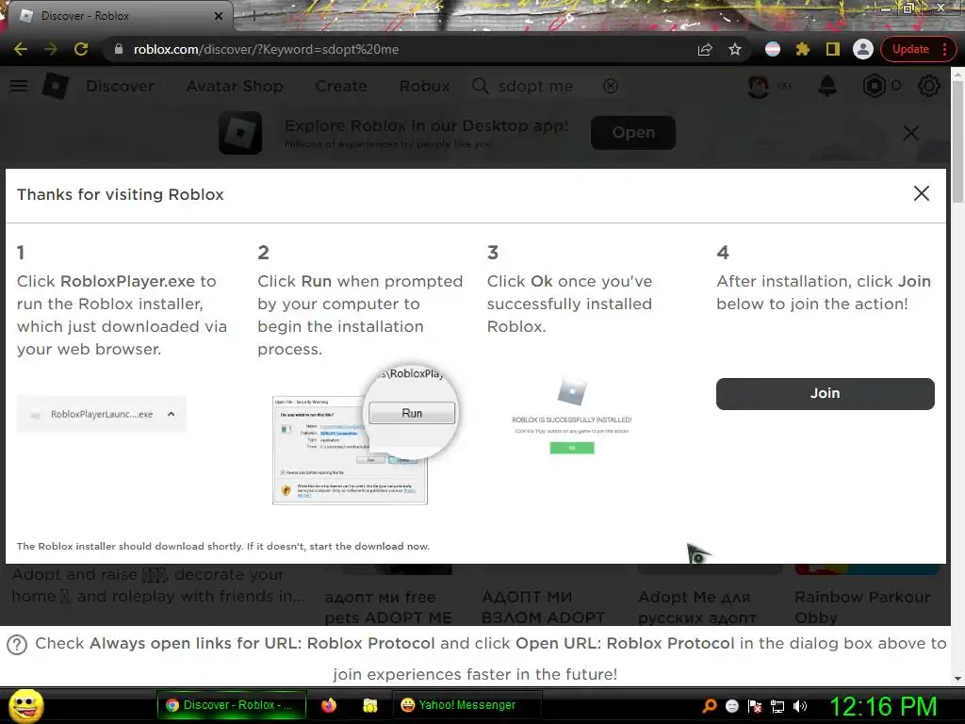Click the volume speaker tray icon
This screenshot has height=724, width=965.
coord(800,706)
